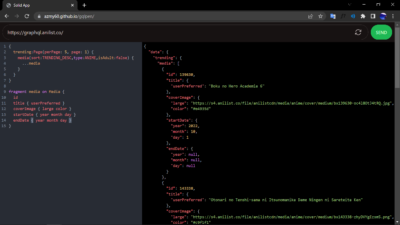Click the startDate year 2022 value
This screenshot has height=225, width=400.
tap(193, 126)
